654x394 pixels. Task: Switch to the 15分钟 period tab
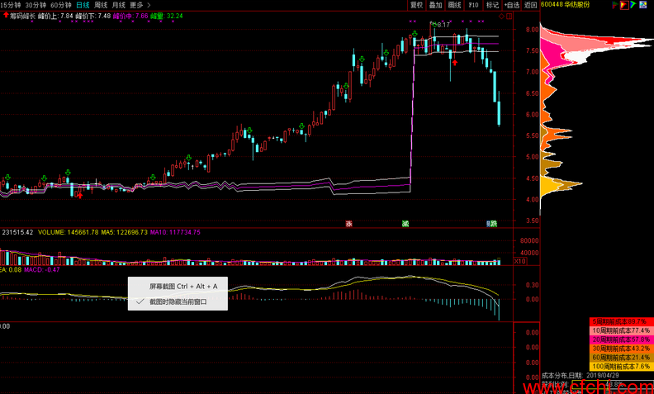pyautogui.click(x=11, y=5)
